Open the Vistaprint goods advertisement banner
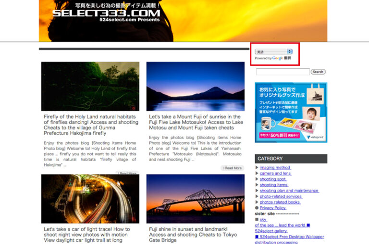This screenshot has height=244, width=369. point(291,113)
